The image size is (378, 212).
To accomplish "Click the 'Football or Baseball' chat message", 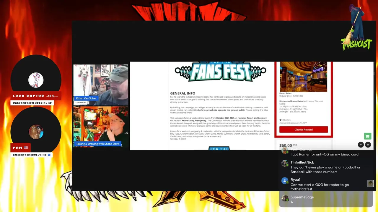I will [325, 170].
